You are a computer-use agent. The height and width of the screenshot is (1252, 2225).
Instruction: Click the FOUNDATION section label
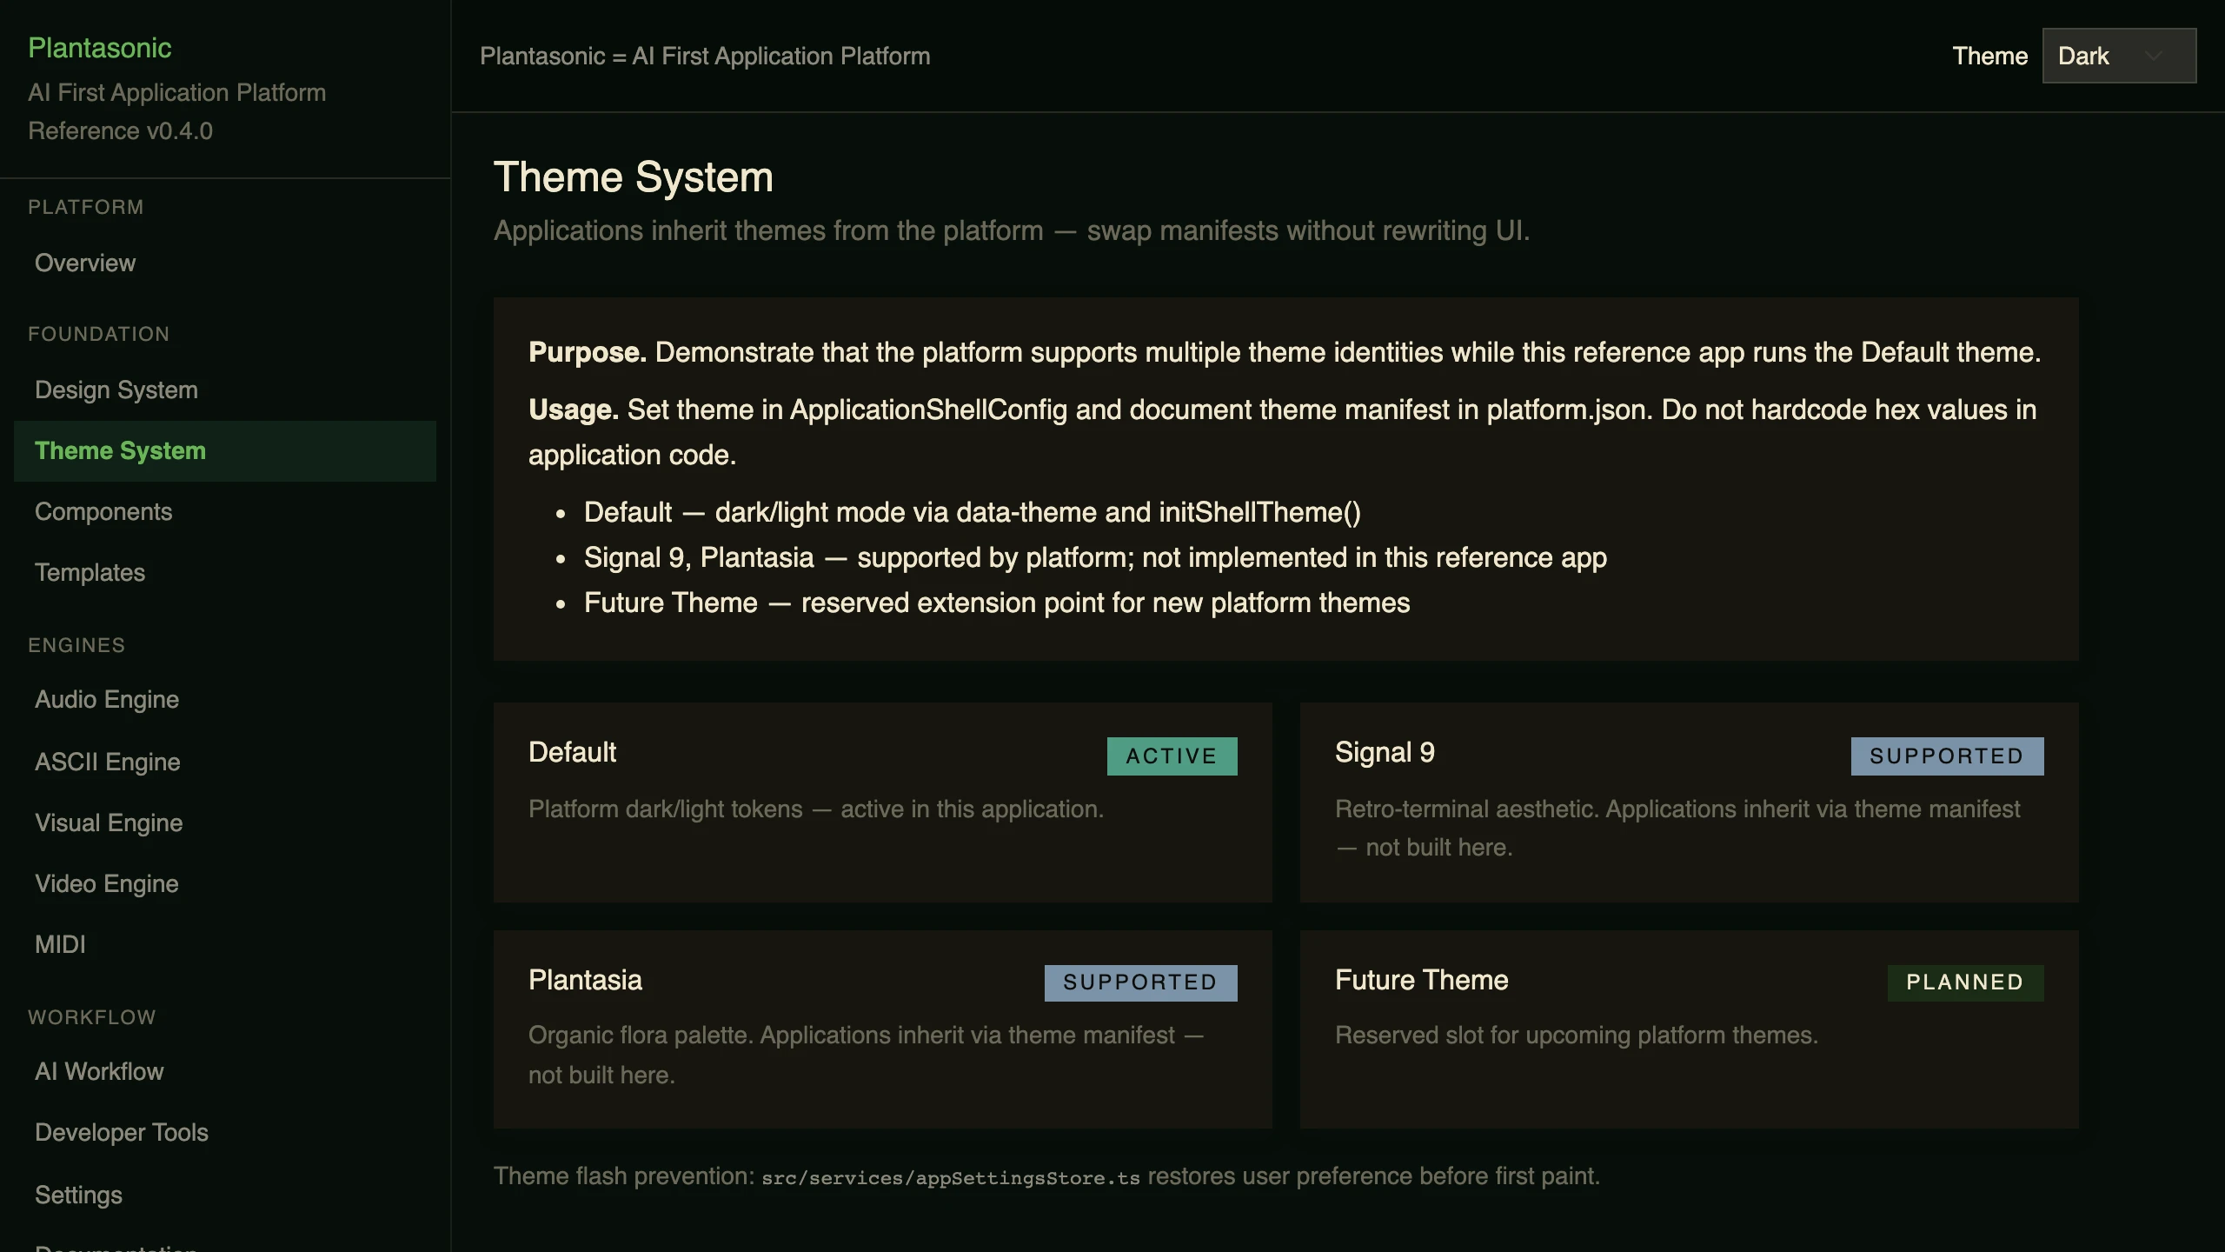click(x=98, y=334)
